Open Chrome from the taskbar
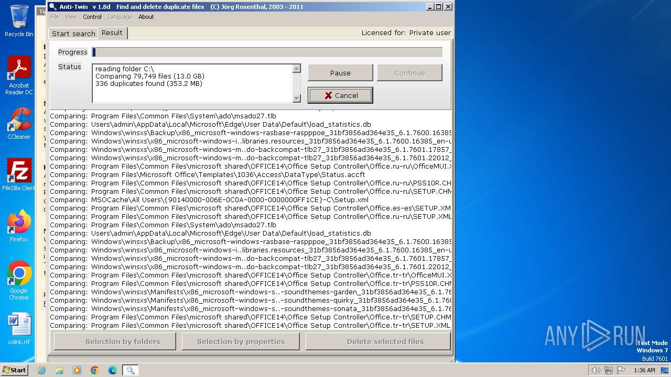The image size is (671, 377). coord(95,370)
